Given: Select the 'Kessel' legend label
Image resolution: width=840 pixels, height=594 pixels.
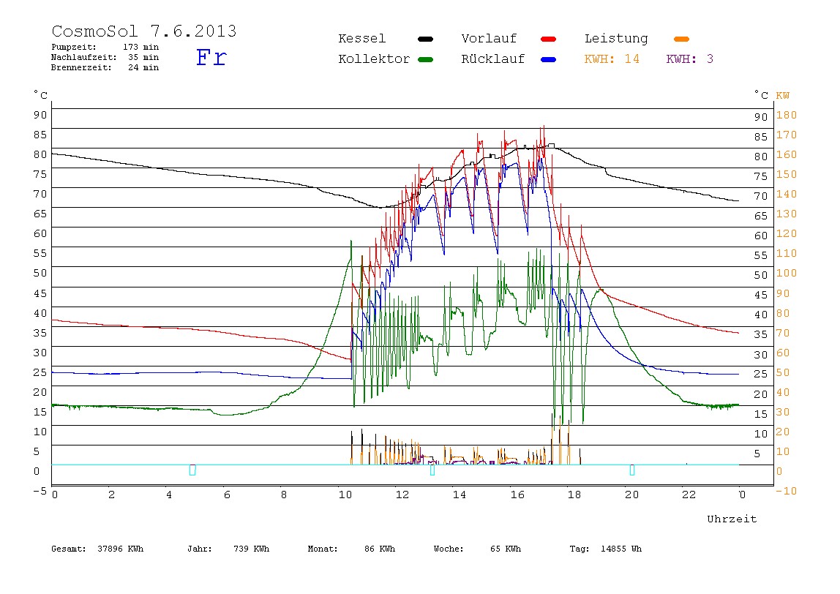Looking at the screenshot, I should pyautogui.click(x=361, y=39).
